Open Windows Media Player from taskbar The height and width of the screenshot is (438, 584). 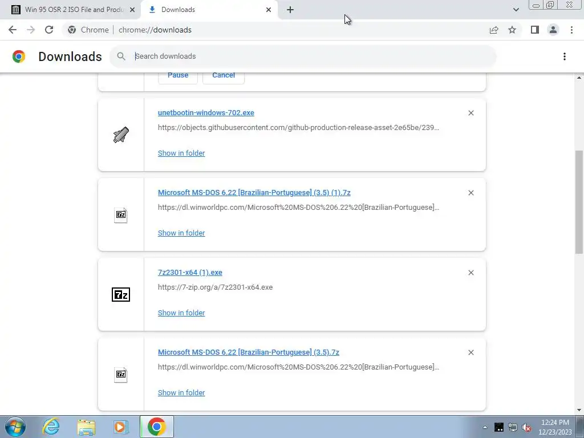121,427
